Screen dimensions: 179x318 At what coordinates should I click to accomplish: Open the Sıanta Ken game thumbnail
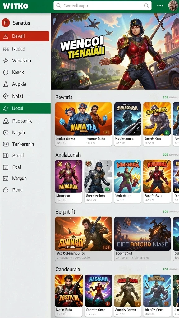pyautogui.click(x=157, y=119)
